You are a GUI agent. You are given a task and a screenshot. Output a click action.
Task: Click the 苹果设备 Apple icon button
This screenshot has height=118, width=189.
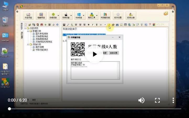click(x=66, y=15)
